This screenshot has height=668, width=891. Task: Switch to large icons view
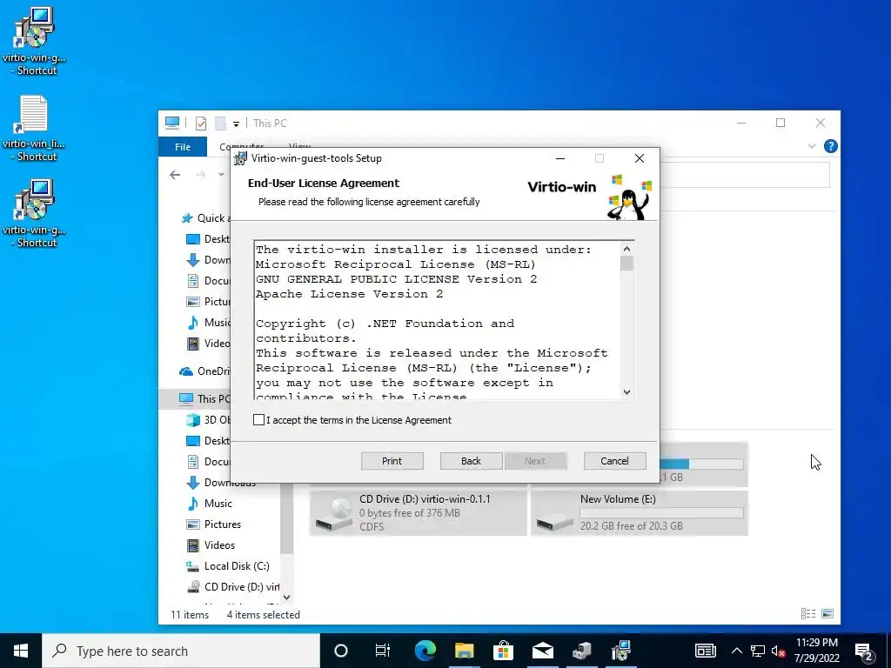(x=827, y=613)
